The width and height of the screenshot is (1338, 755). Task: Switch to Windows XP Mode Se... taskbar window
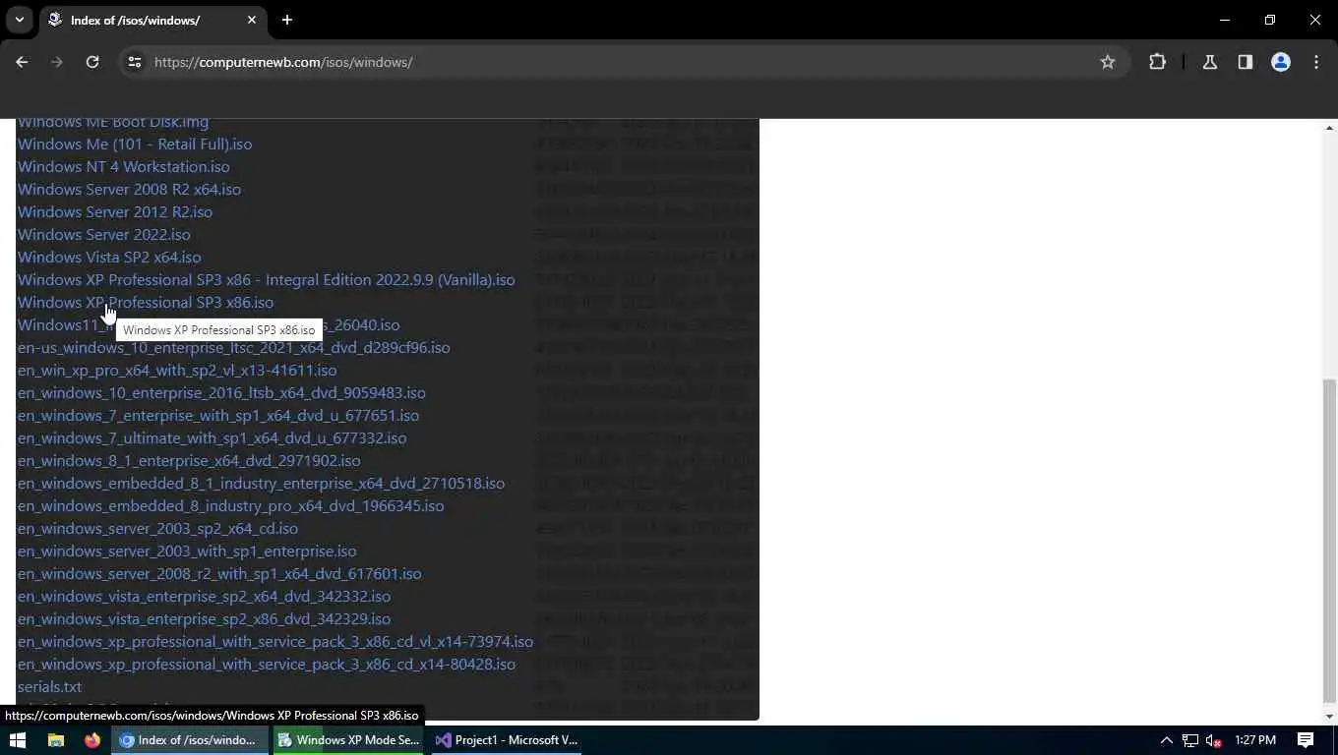(348, 740)
